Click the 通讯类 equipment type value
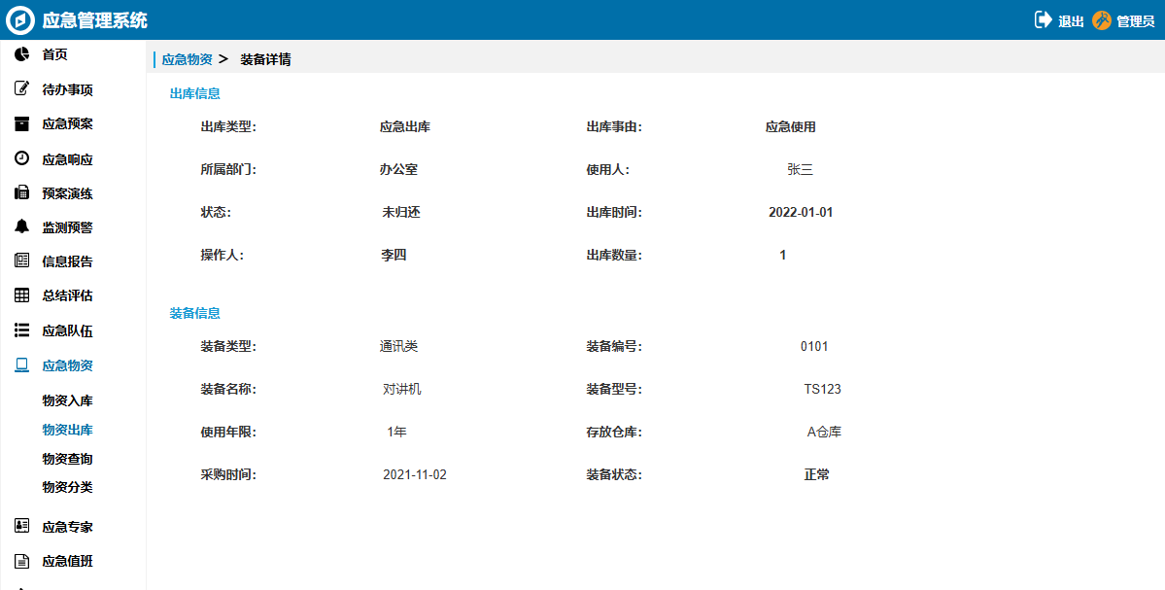 coord(398,346)
